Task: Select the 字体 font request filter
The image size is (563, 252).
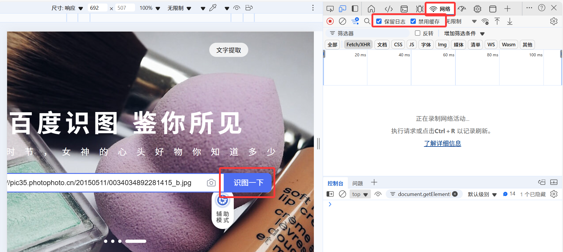Action: (x=426, y=45)
